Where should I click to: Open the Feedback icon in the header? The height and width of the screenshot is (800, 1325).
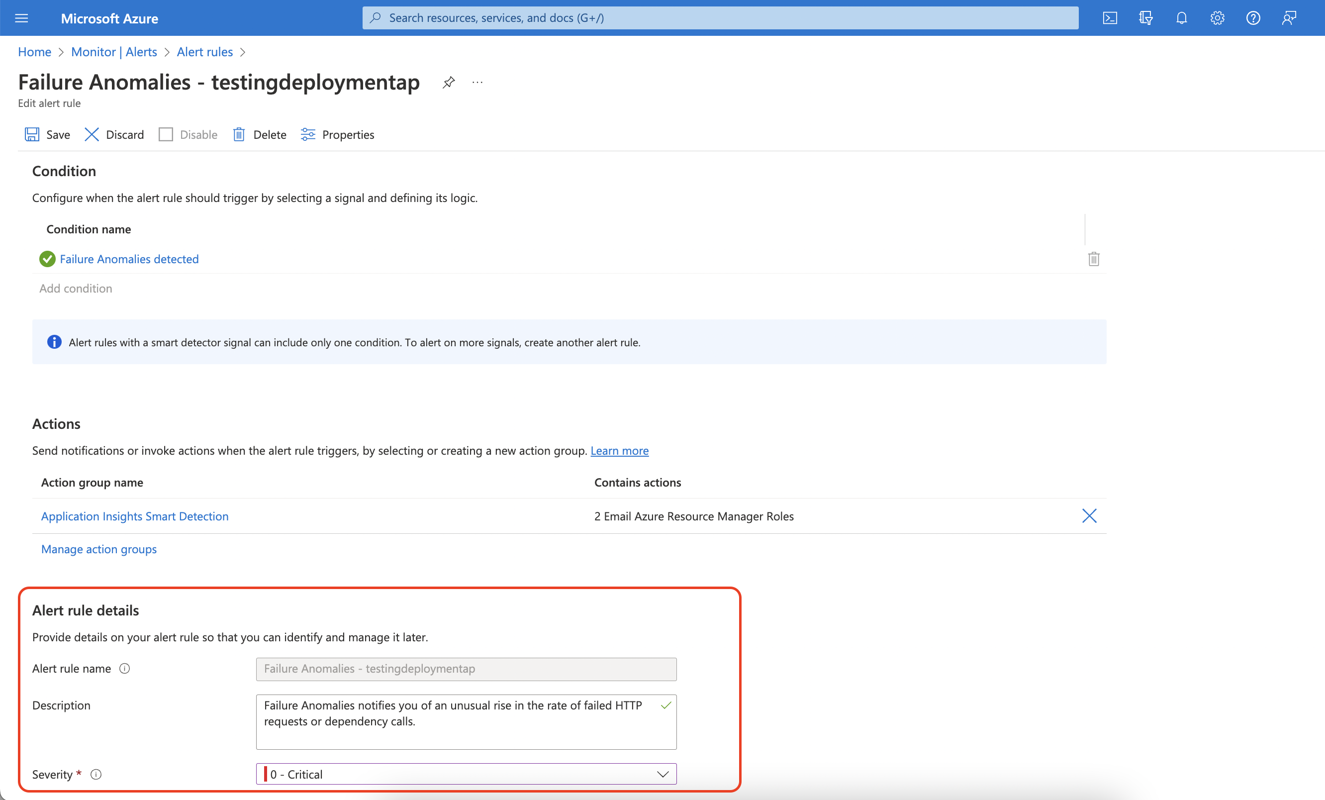(1289, 18)
